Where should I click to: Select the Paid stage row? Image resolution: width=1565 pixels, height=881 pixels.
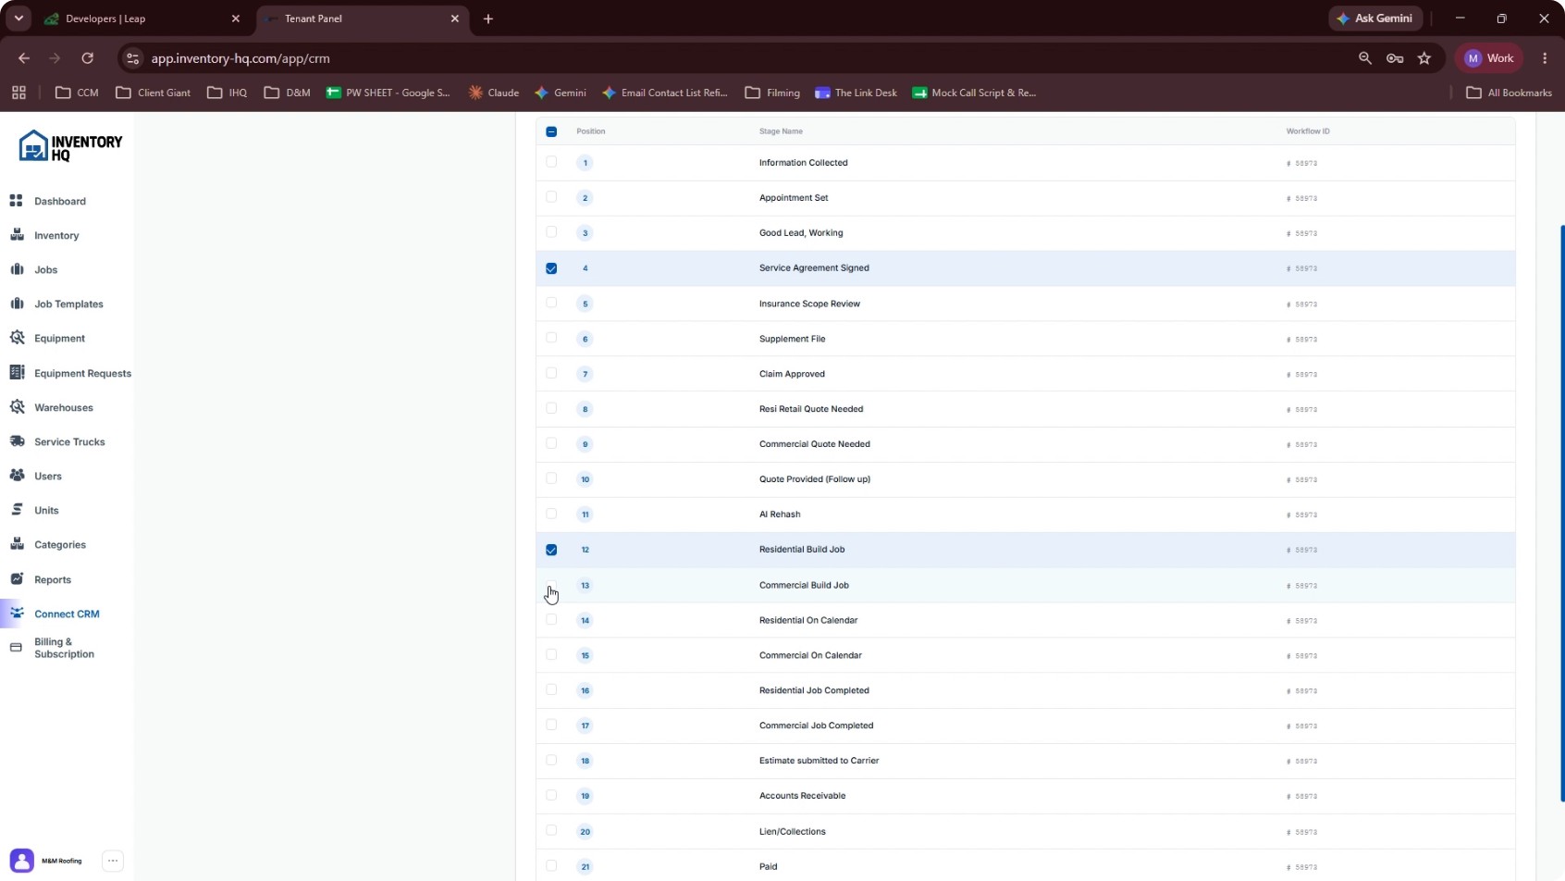[x=1025, y=866]
